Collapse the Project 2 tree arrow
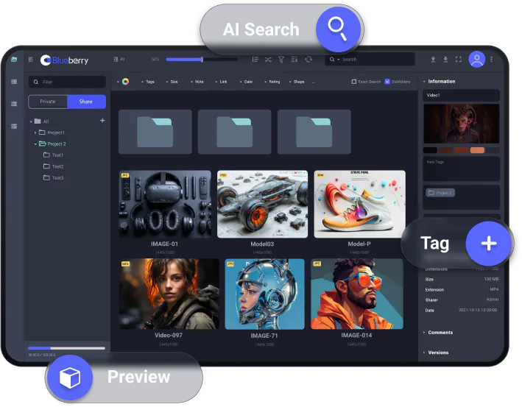Image resolution: width=522 pixels, height=407 pixels. (35, 144)
